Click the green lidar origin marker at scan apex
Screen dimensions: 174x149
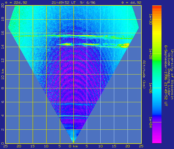point(73,142)
